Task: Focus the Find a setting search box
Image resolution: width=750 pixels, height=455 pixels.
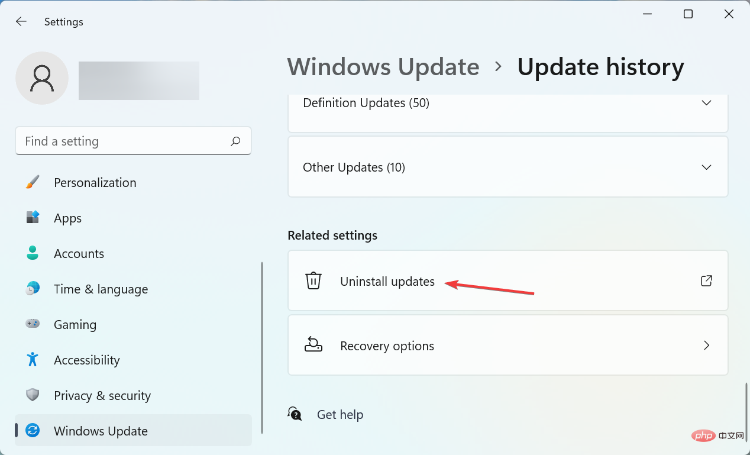Action: 133,141
